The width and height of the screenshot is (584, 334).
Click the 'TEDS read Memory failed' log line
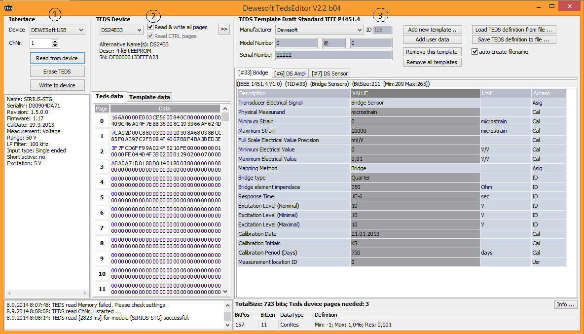[87, 305]
